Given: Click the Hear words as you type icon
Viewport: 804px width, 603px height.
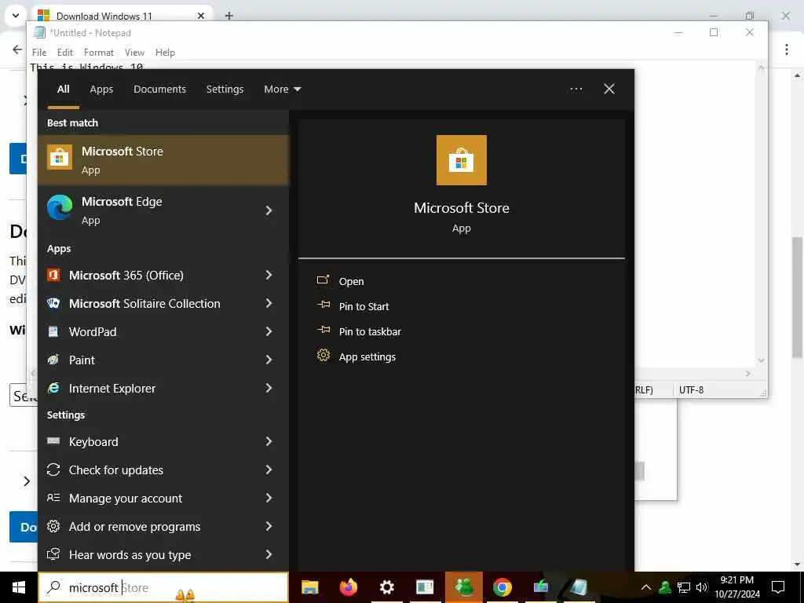Looking at the screenshot, I should click(x=53, y=554).
